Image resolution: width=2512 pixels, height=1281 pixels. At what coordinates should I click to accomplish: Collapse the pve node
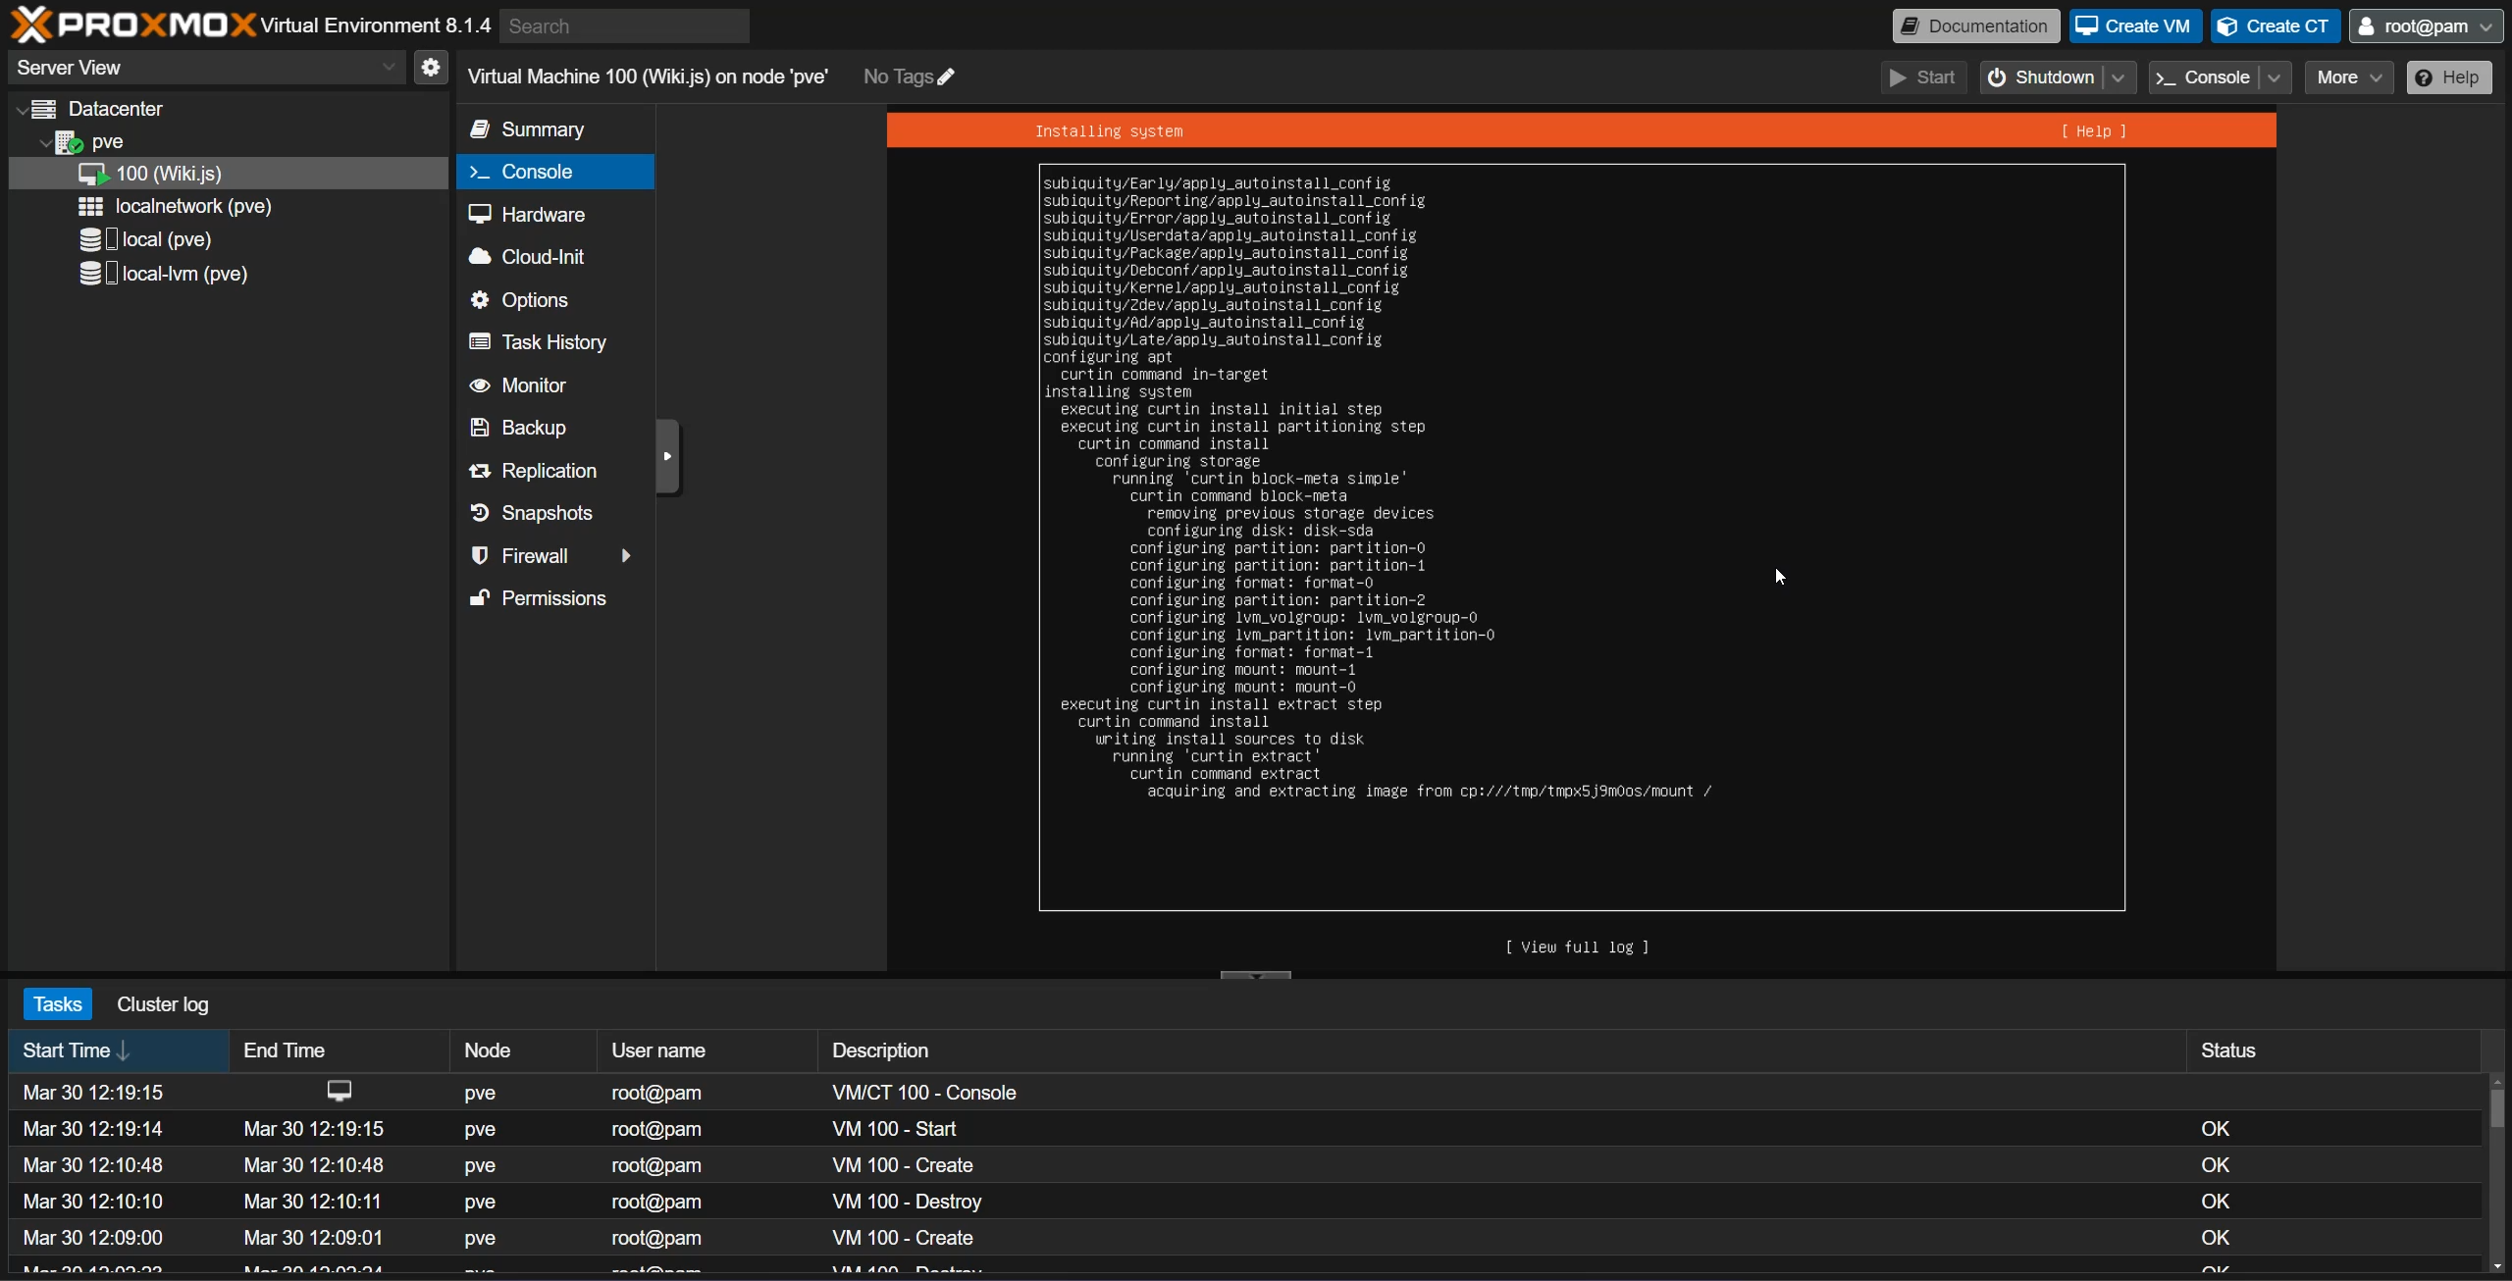click(45, 142)
